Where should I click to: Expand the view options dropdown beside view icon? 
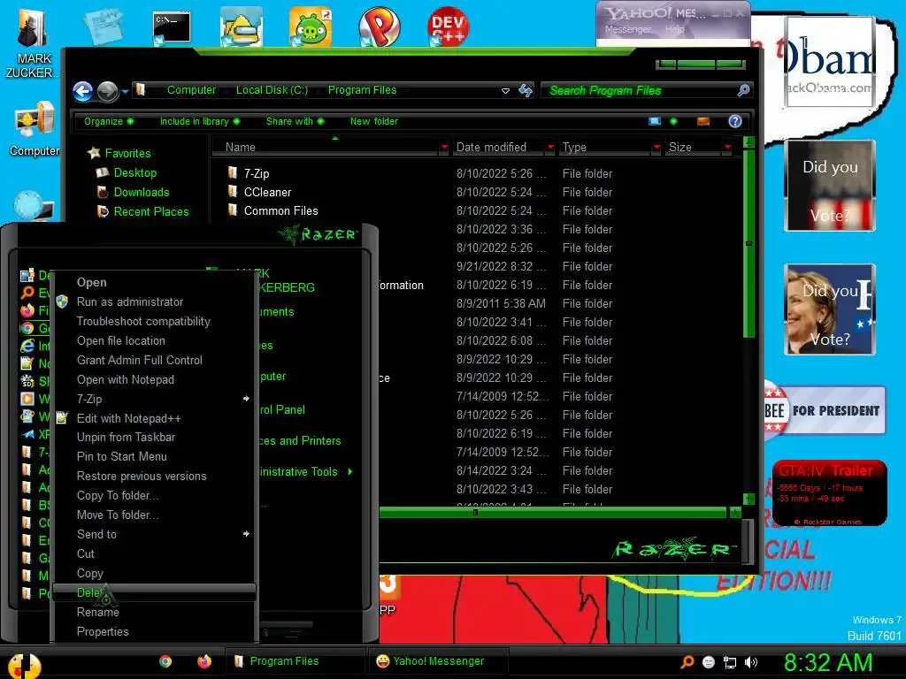(x=673, y=121)
